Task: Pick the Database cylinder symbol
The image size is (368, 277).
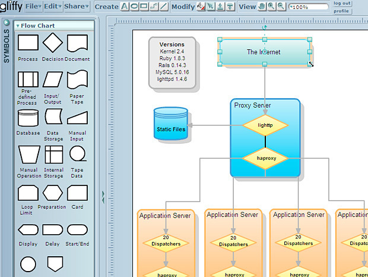Action: click(x=28, y=117)
